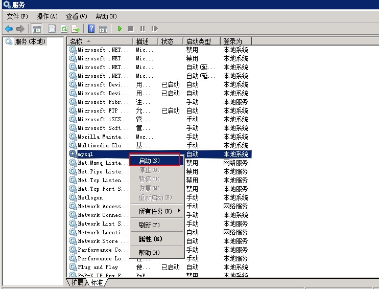The height and width of the screenshot is (289, 379).
Task: Click the back arrow toolbar icon
Action: [9, 29]
